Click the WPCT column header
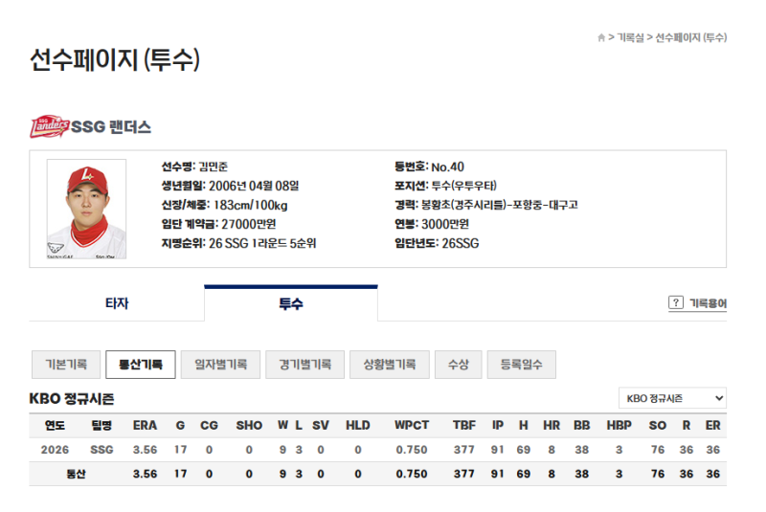 [412, 426]
